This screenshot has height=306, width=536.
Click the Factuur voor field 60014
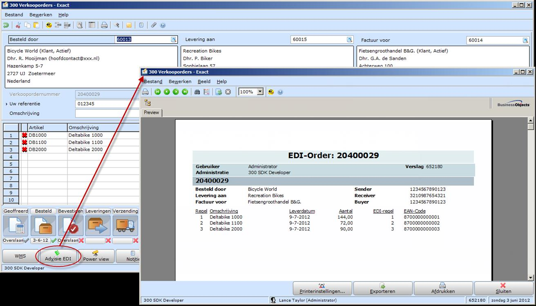(x=494, y=40)
